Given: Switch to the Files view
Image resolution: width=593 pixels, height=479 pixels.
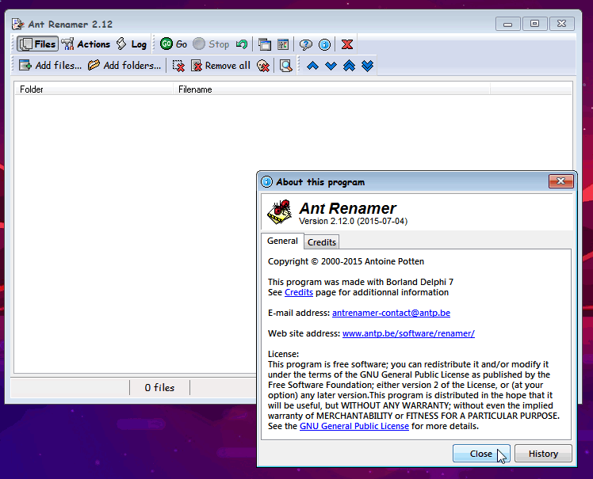Looking at the screenshot, I should pyautogui.click(x=37, y=44).
